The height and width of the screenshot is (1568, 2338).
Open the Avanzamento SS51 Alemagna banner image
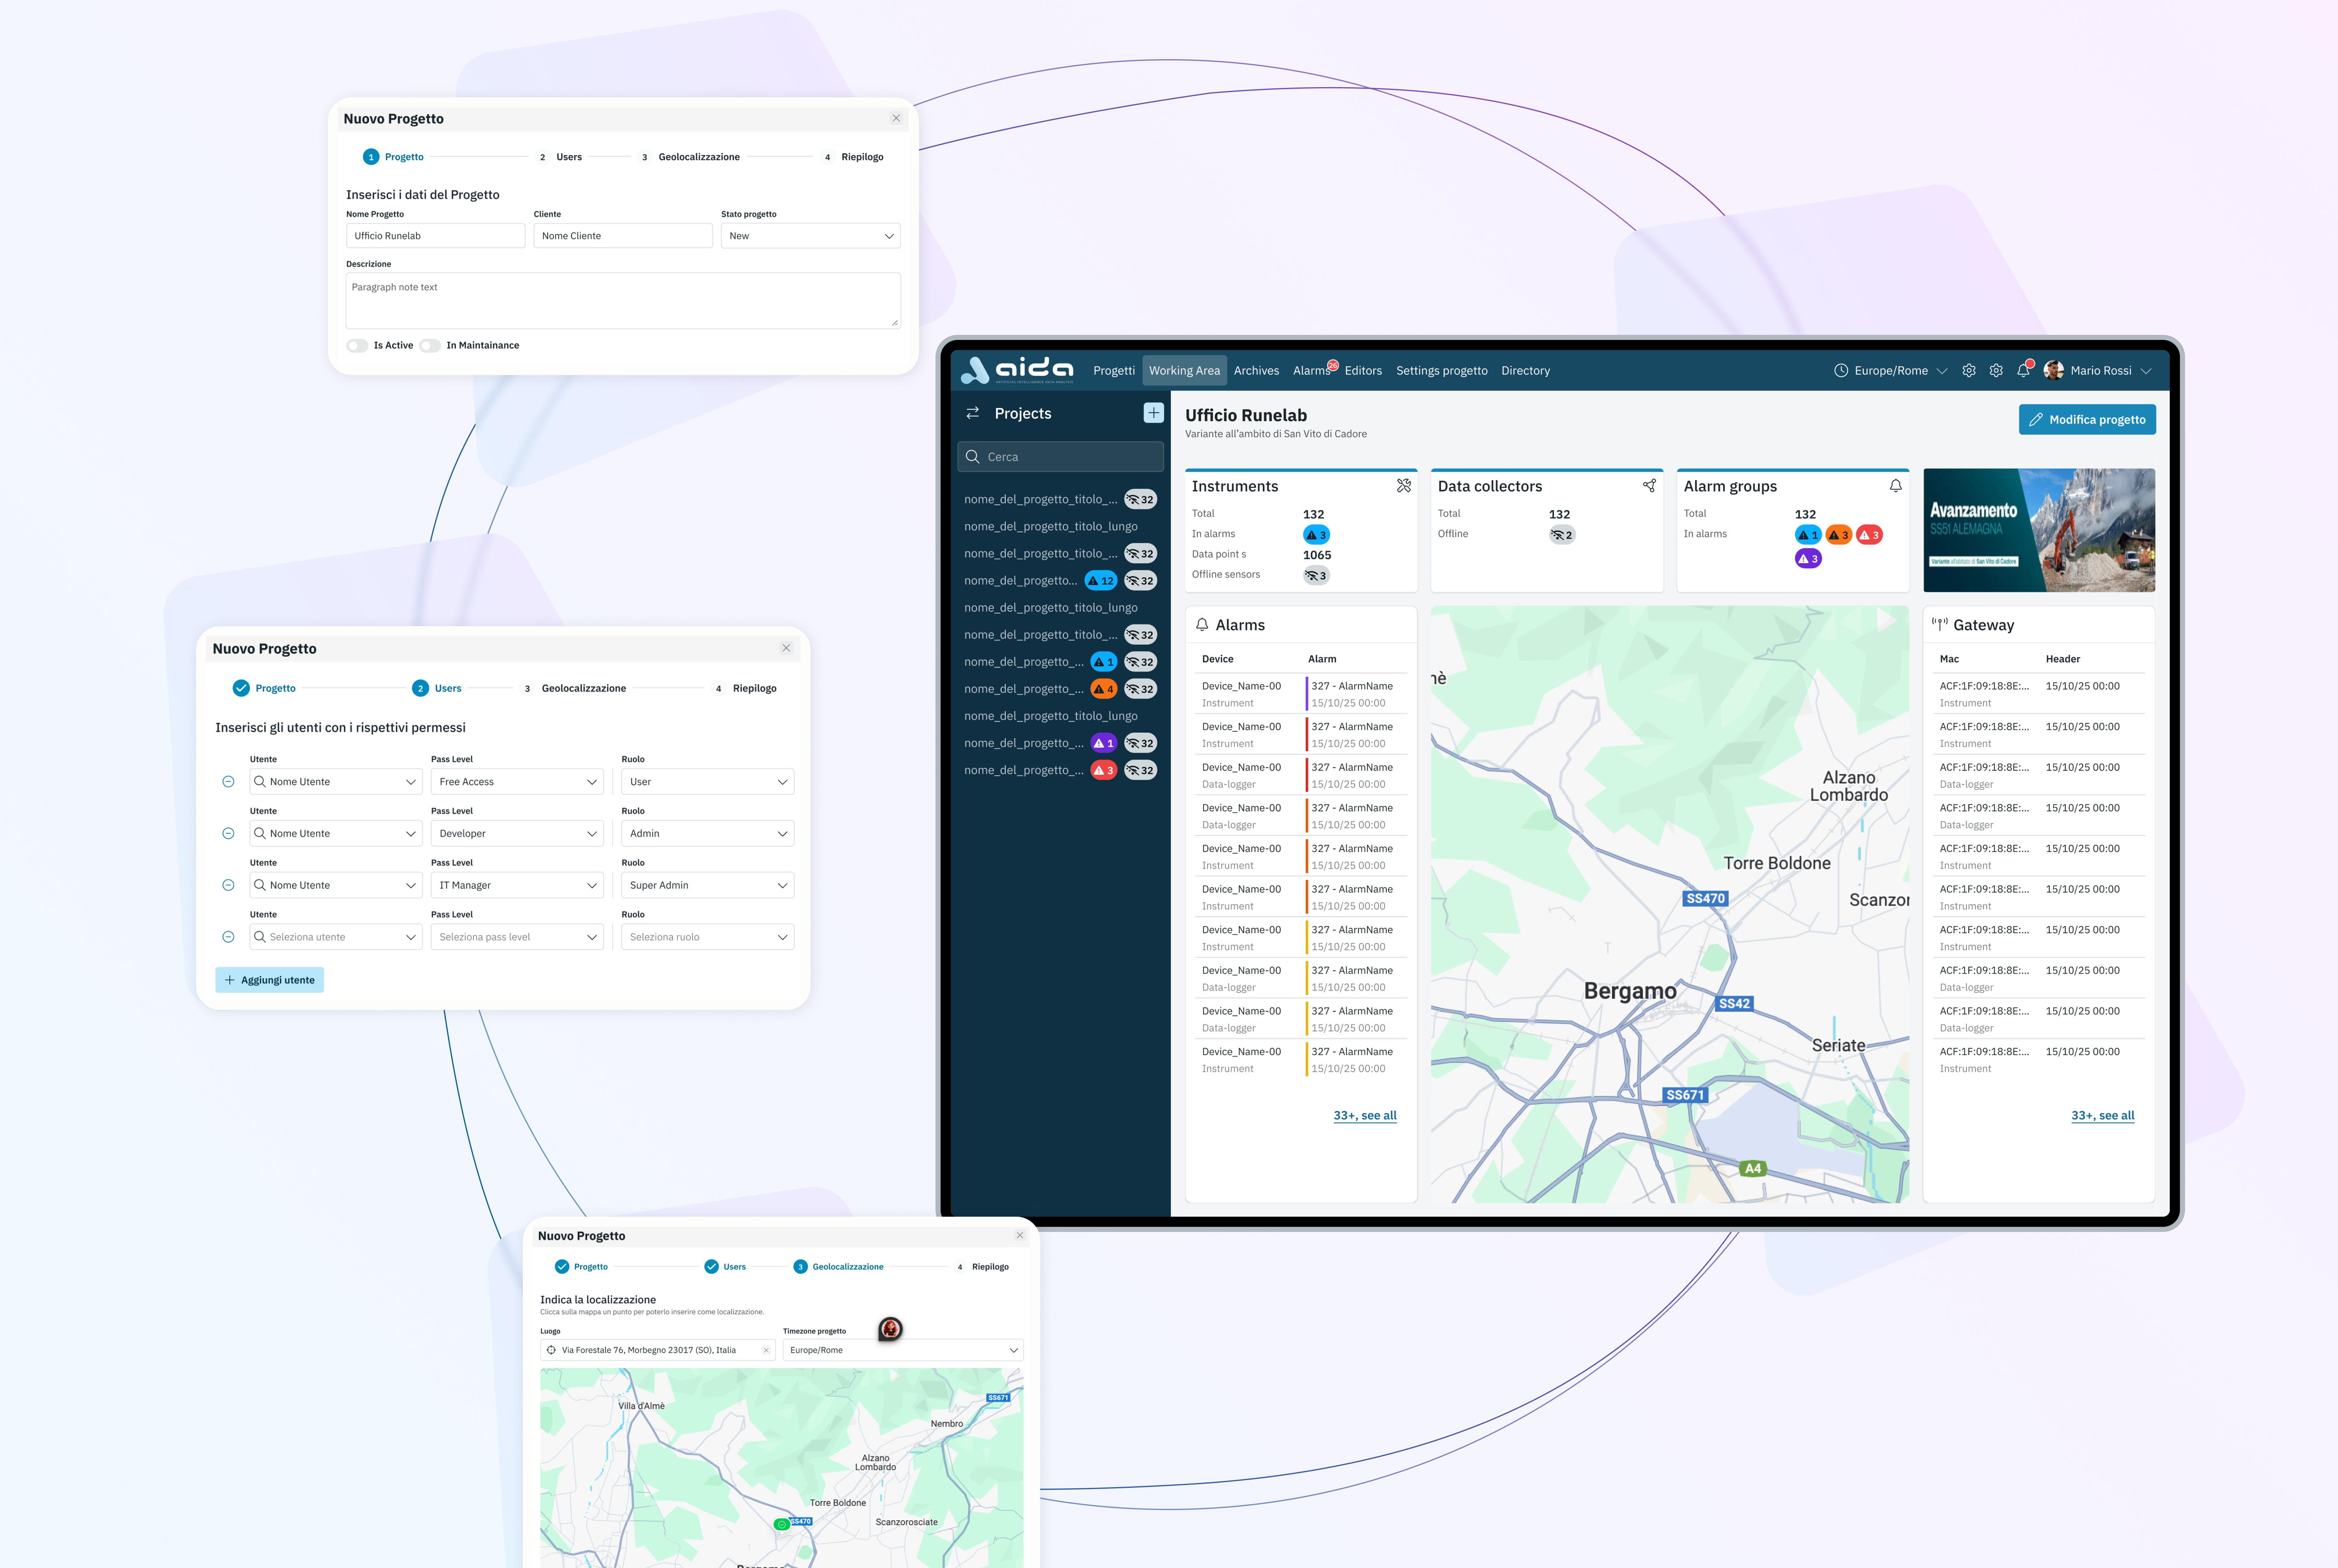coord(2039,530)
